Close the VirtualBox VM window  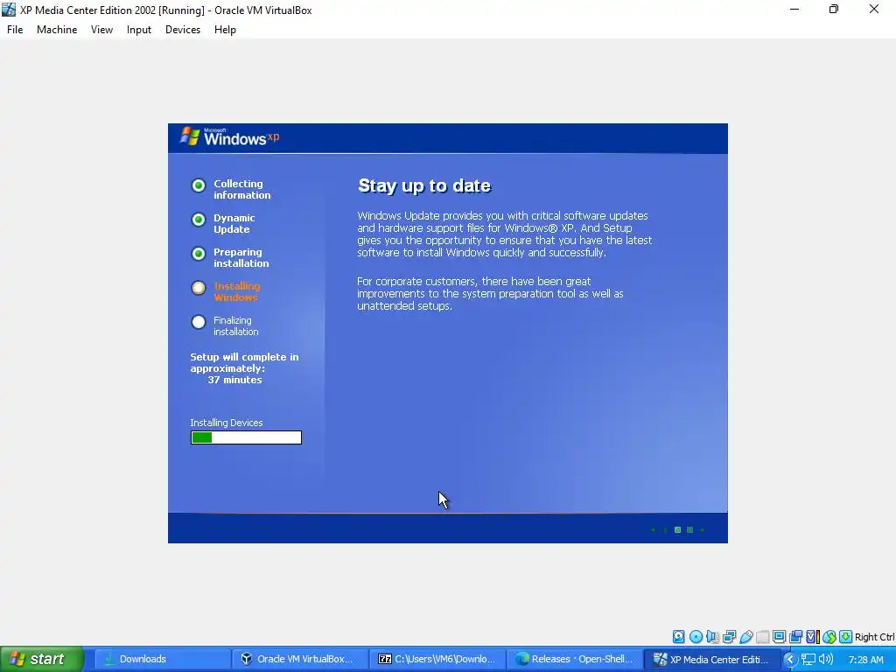tap(874, 10)
